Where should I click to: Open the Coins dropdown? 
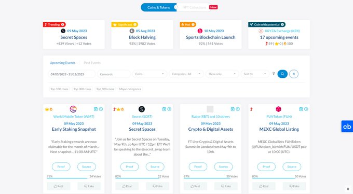pos(150,74)
